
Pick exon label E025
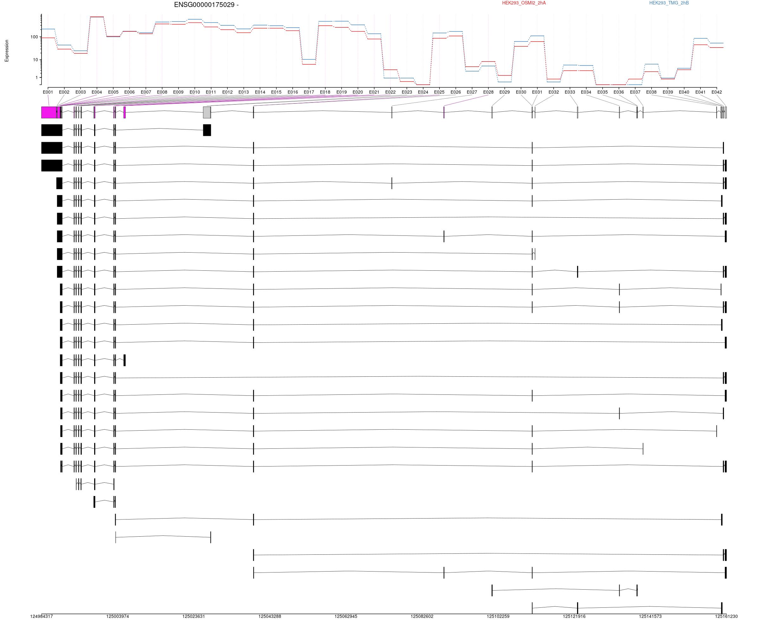pos(439,92)
